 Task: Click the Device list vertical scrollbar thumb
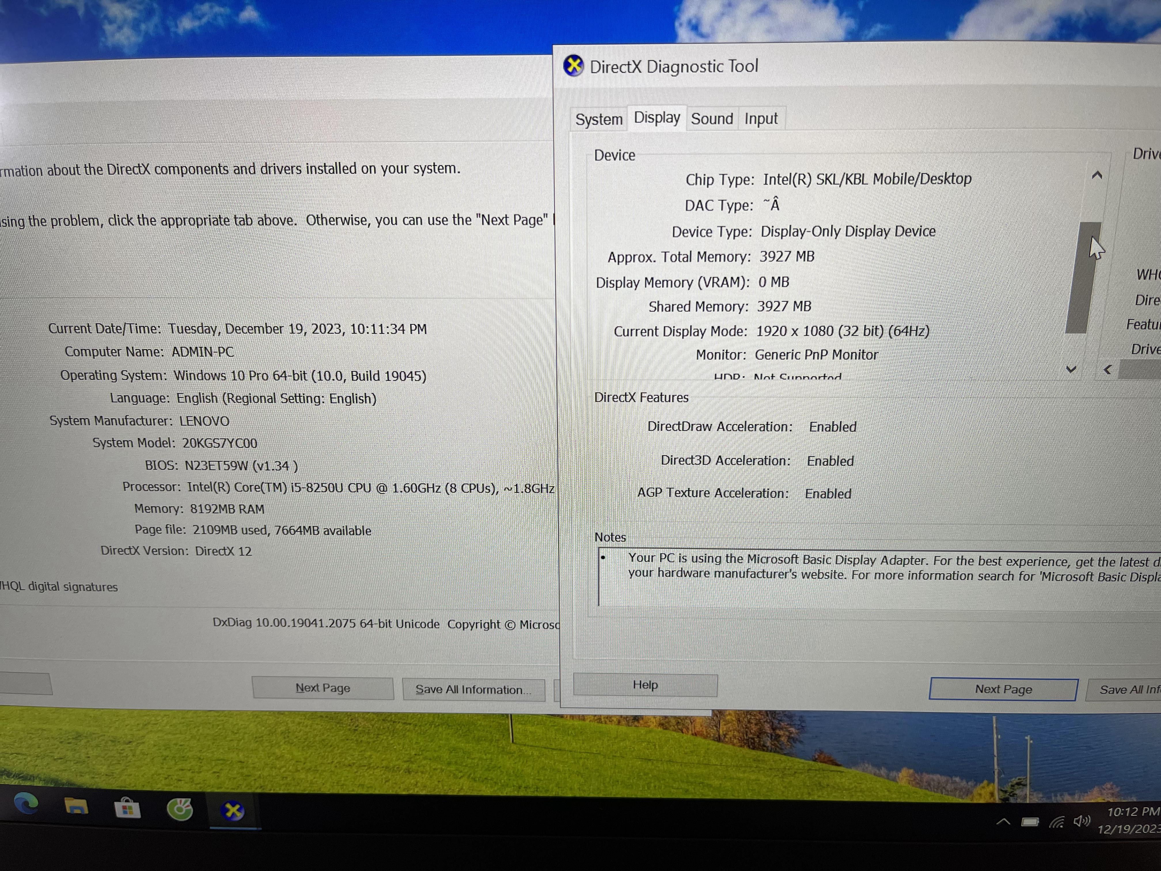click(1083, 277)
